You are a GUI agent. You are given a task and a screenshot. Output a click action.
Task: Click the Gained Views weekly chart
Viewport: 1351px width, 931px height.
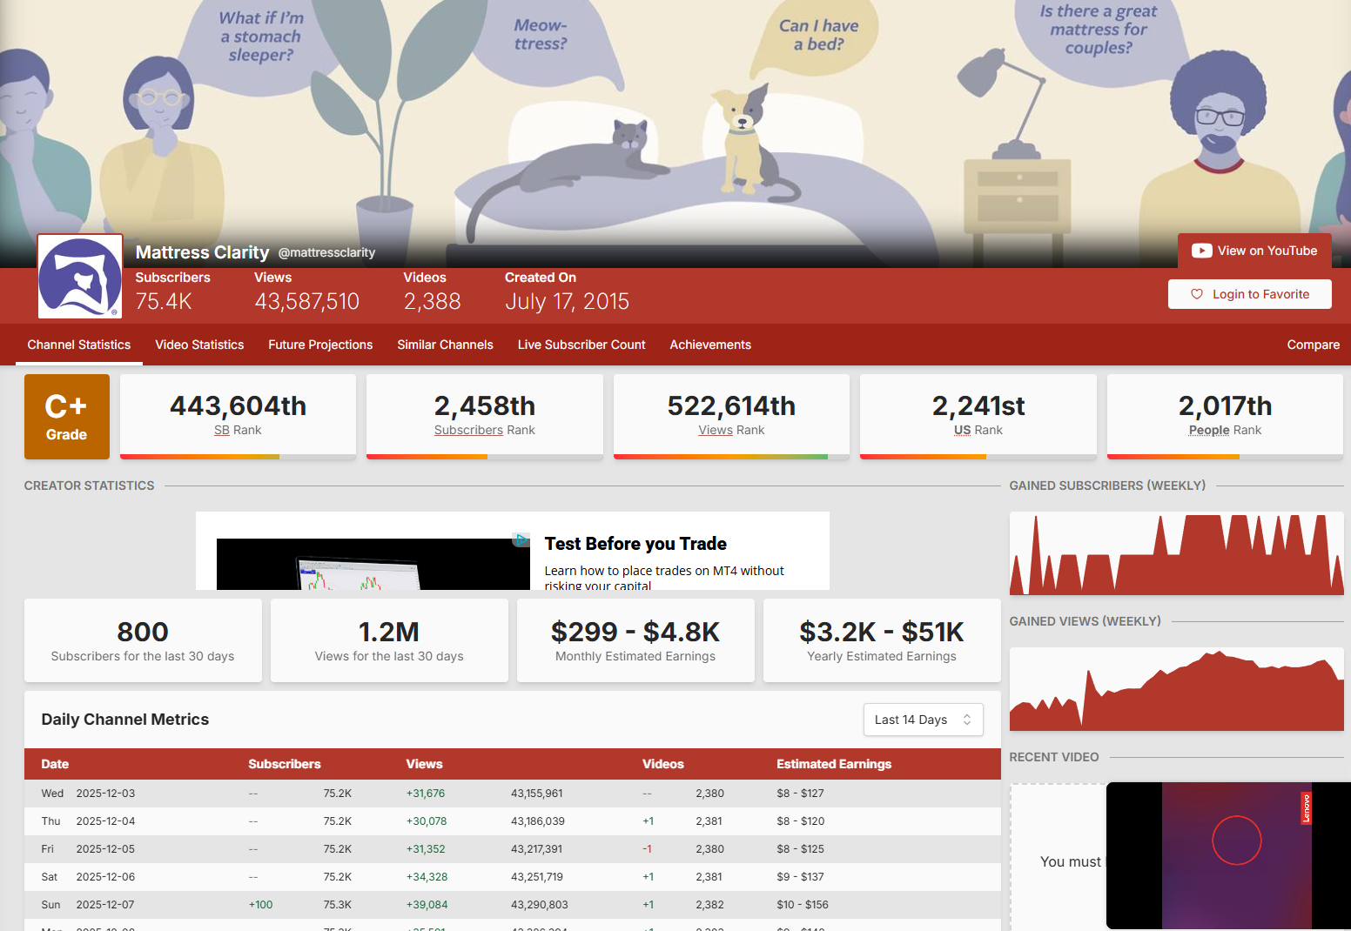coord(1176,689)
